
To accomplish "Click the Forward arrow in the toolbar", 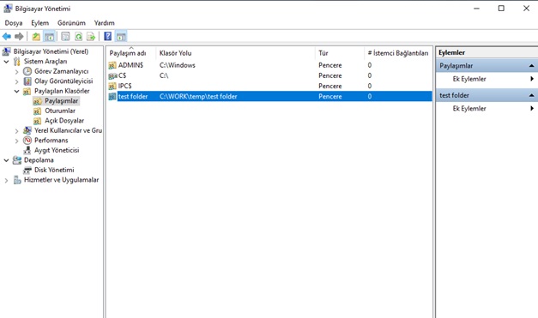I will pos(19,36).
